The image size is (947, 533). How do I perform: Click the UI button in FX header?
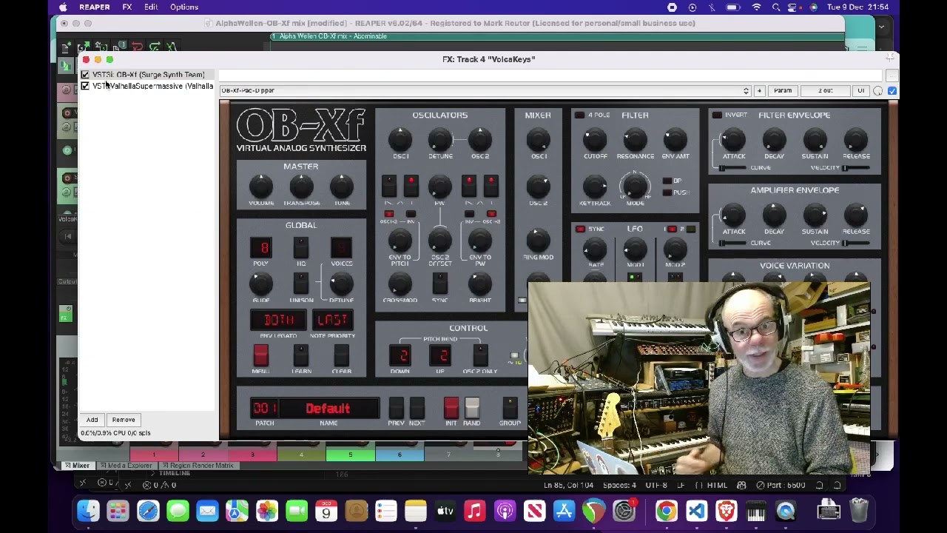pyautogui.click(x=860, y=90)
